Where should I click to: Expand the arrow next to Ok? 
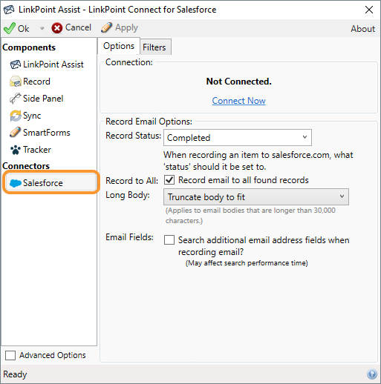coord(42,28)
